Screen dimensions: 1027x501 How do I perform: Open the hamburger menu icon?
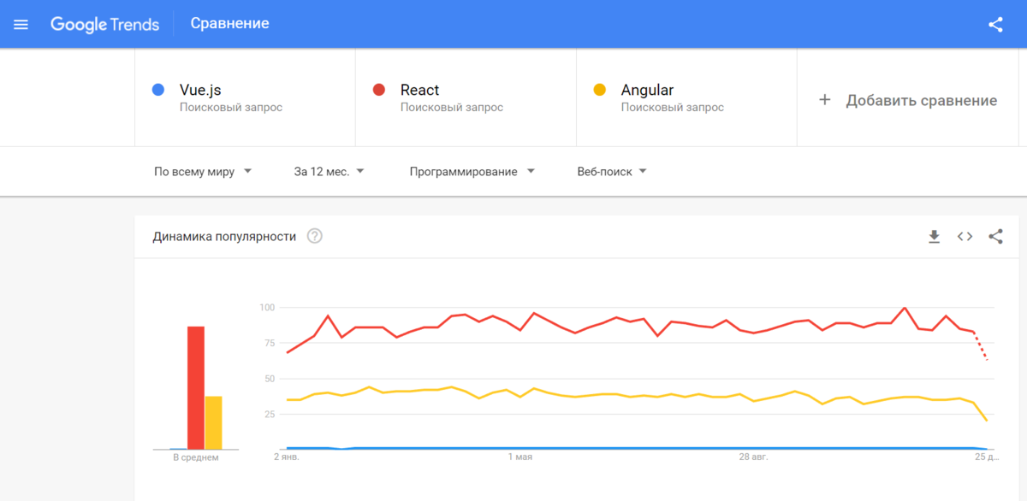[x=21, y=24]
